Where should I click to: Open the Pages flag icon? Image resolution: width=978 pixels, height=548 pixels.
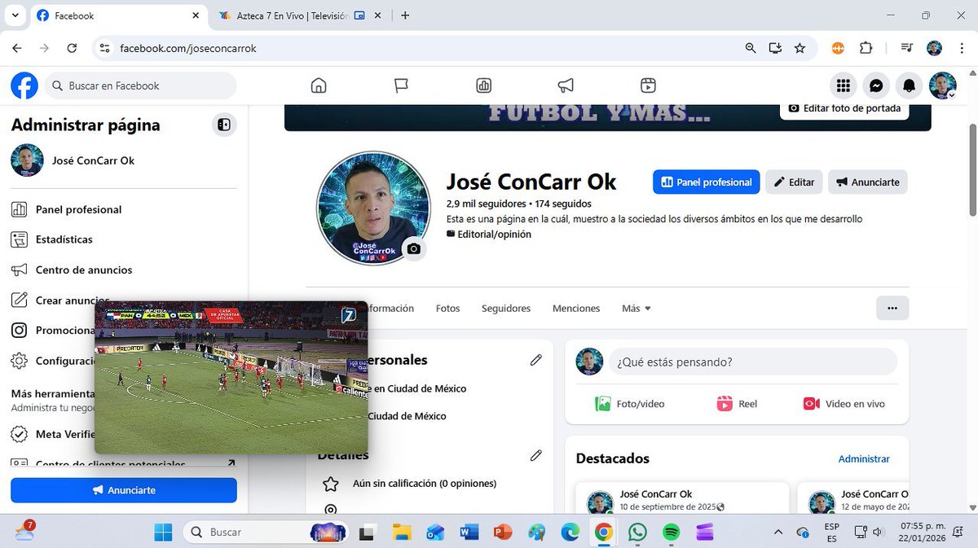tap(401, 85)
